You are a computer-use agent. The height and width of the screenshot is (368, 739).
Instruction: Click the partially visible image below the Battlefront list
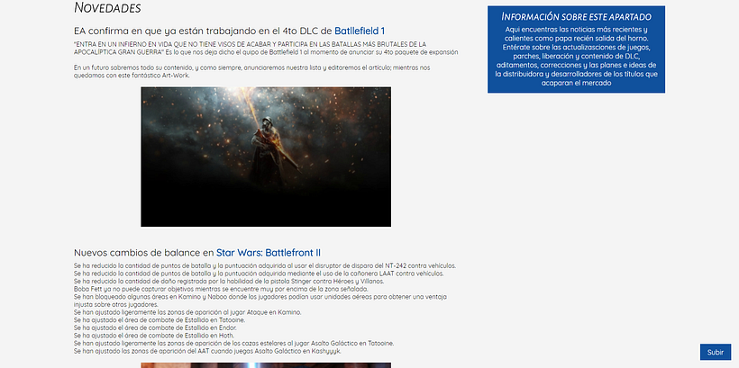pyautogui.click(x=266, y=365)
